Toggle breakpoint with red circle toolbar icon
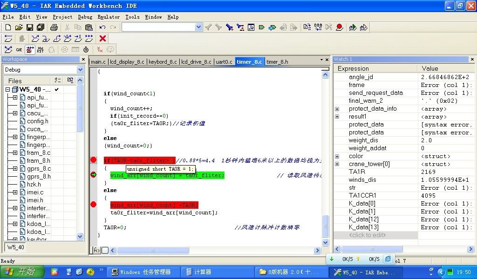Screen dimensions: 477x279 pyautogui.click(x=340, y=27)
